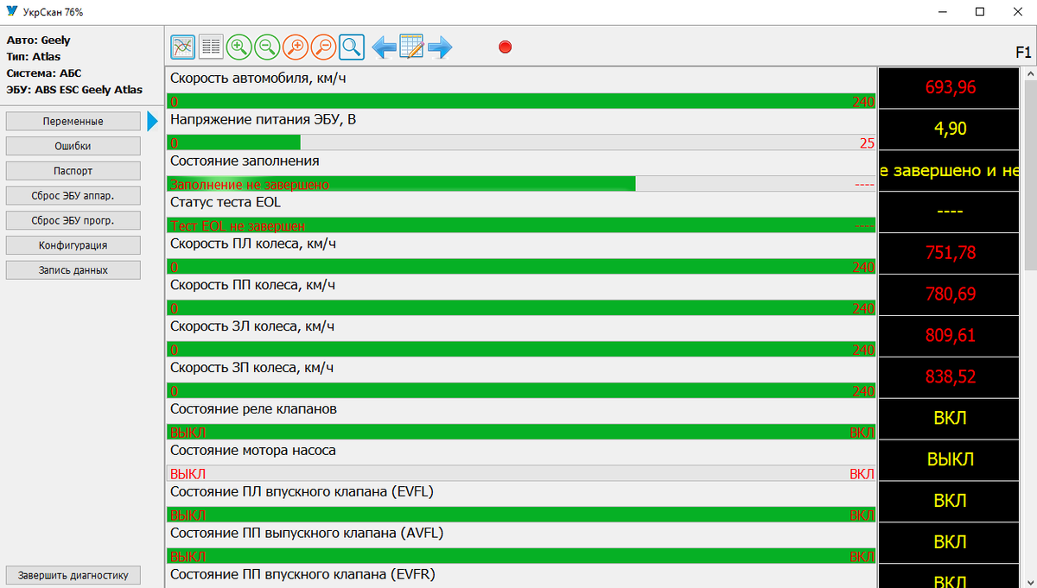Click the value 780,69
The image size is (1037, 588).
tap(951, 294)
